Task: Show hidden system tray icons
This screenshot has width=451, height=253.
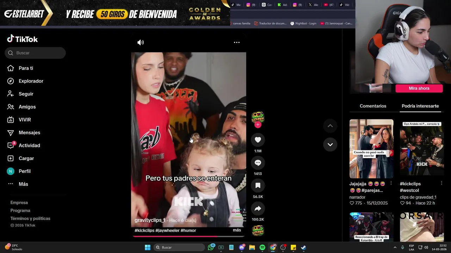Action: [x=395, y=247]
